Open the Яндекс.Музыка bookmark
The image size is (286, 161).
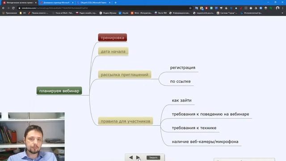108,13
